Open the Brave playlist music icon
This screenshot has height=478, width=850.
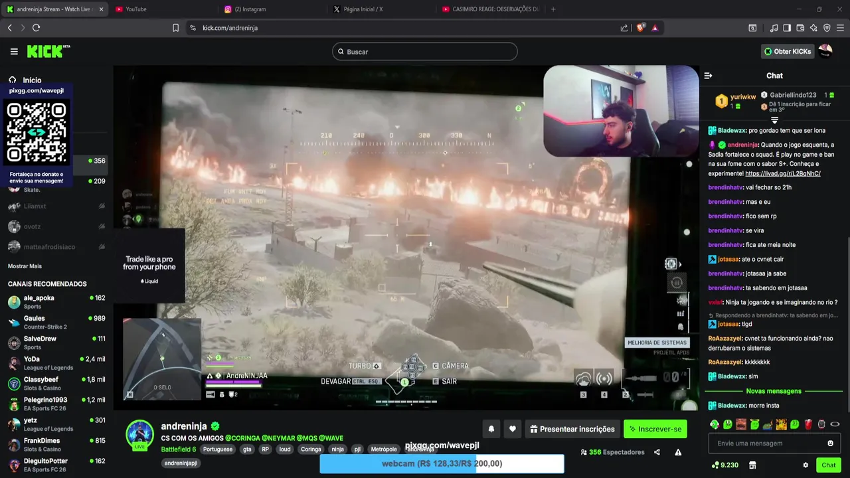pyautogui.click(x=774, y=28)
